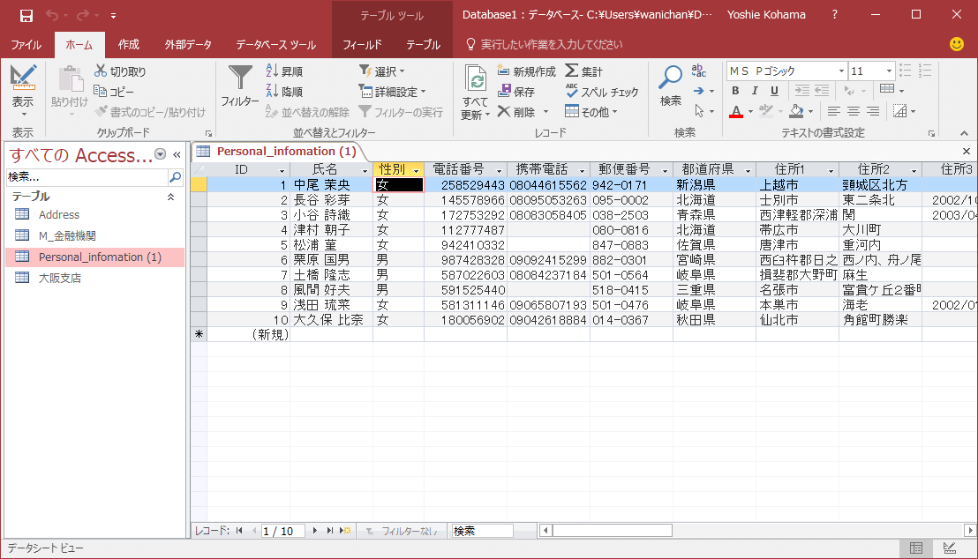This screenshot has height=559, width=978.
Task: Collapse navigation pane with « button
Action: pyautogui.click(x=177, y=154)
